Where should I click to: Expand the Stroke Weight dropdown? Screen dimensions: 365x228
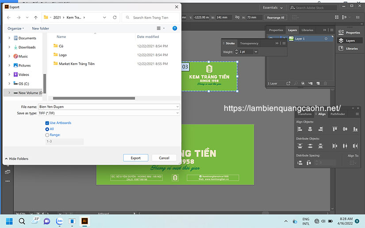tap(256, 52)
